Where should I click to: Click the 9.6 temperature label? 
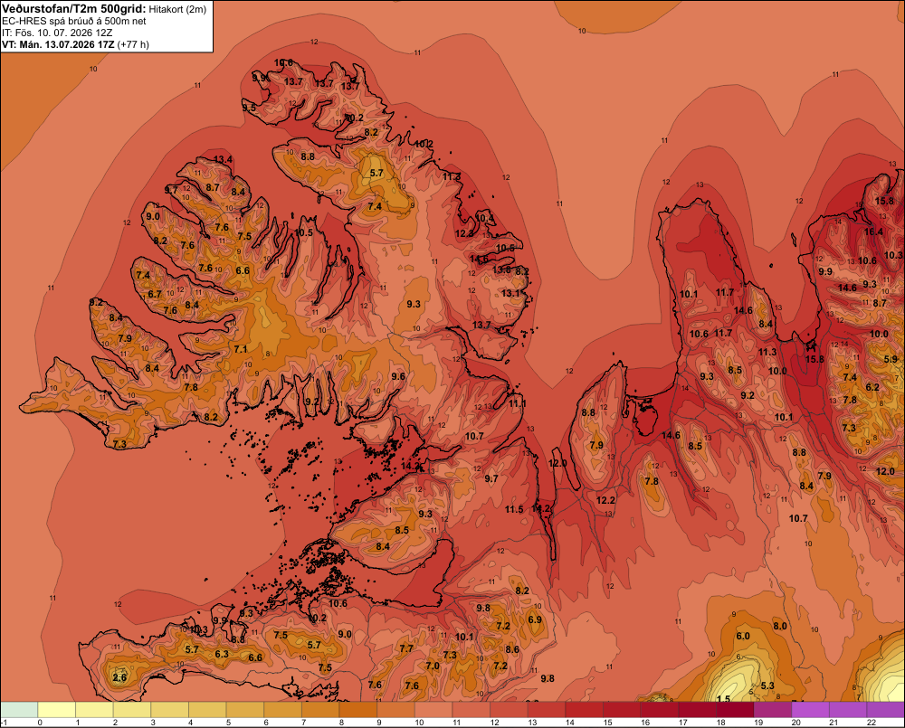pyautogui.click(x=398, y=376)
